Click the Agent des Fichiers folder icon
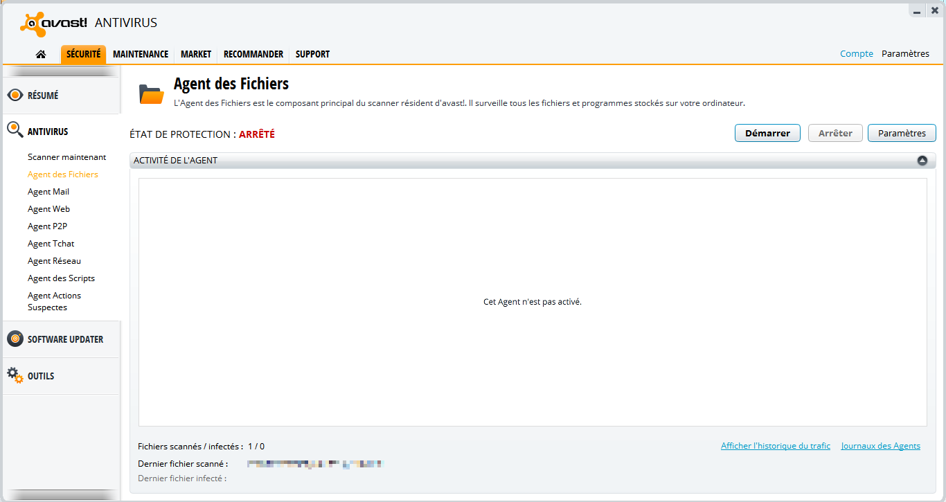The image size is (946, 502). [x=151, y=93]
